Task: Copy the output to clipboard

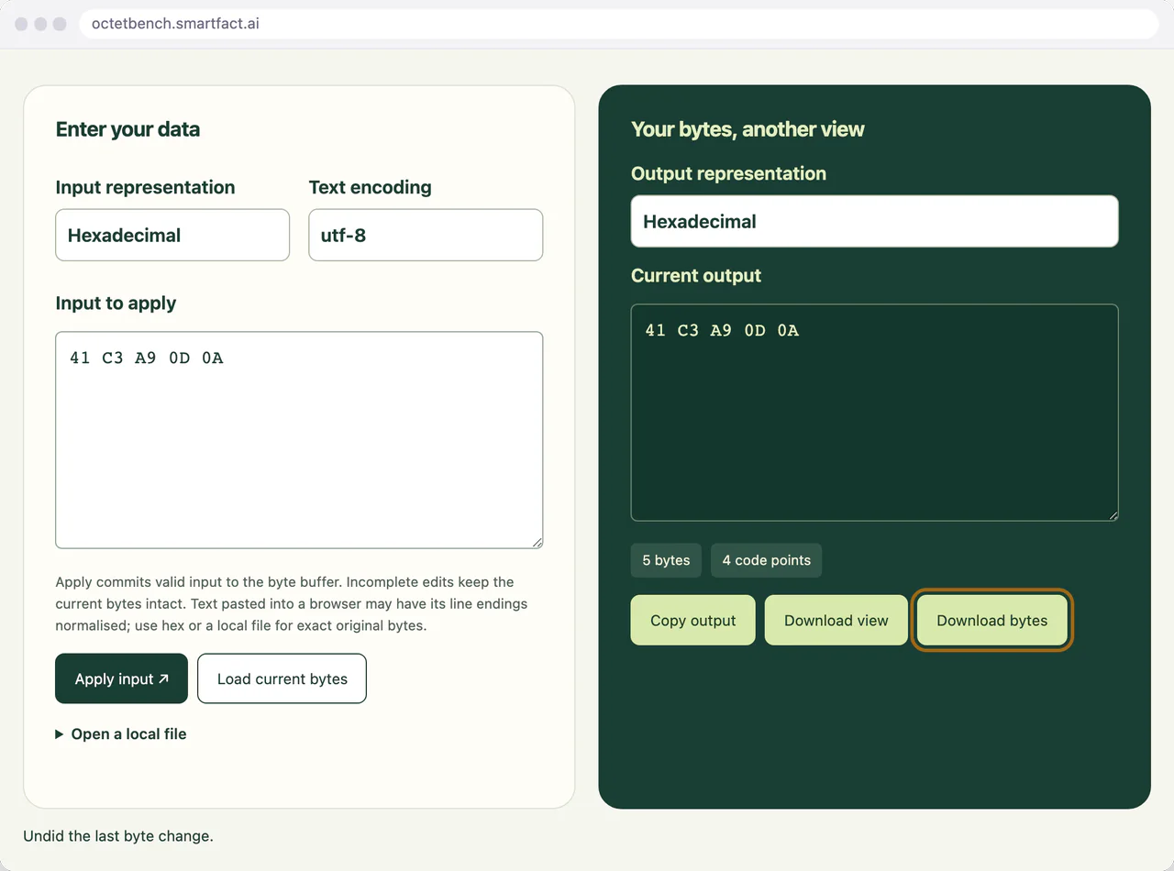Action: click(x=693, y=620)
